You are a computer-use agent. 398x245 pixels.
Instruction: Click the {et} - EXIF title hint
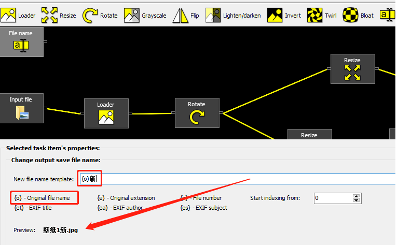pyautogui.click(x=33, y=208)
